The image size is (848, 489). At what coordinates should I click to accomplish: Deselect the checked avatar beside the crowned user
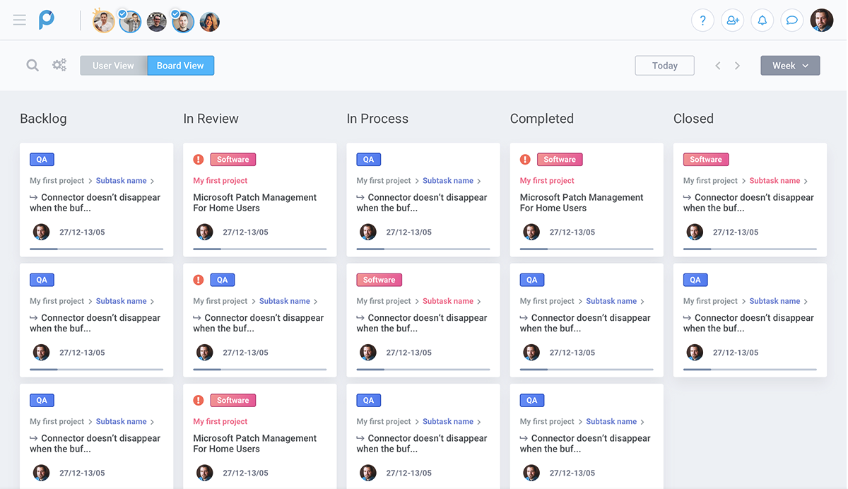tap(130, 22)
